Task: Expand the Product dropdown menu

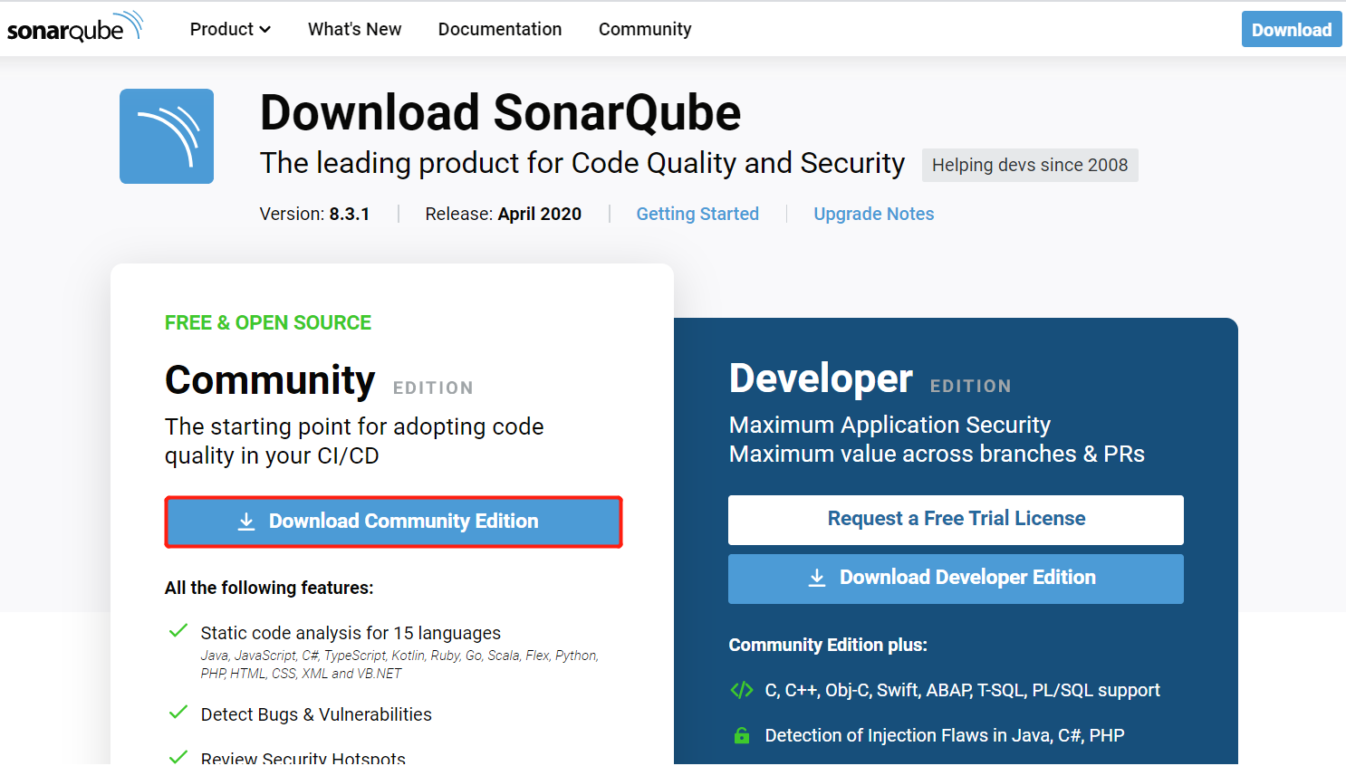Action: tap(230, 29)
